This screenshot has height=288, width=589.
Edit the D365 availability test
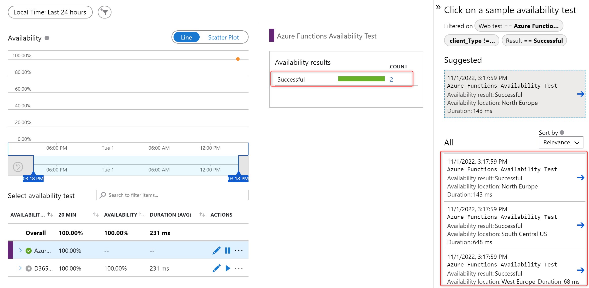click(216, 268)
